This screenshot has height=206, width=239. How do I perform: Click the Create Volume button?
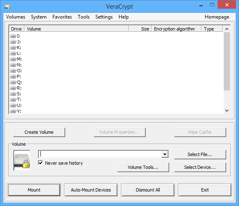pyautogui.click(x=39, y=132)
